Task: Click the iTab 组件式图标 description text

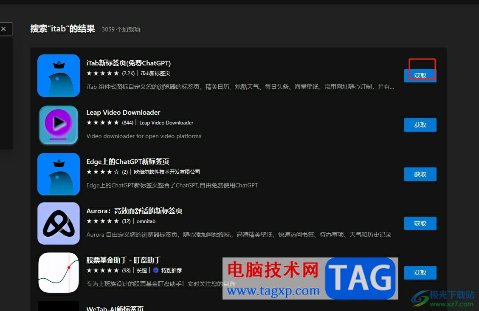Action: coord(240,87)
